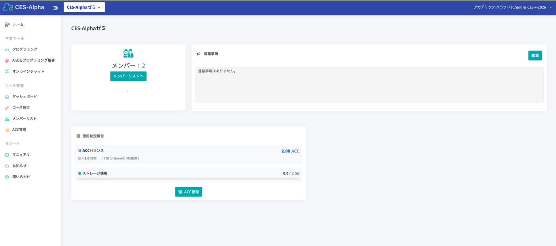Click the メンバーリストへ button

pos(128,76)
